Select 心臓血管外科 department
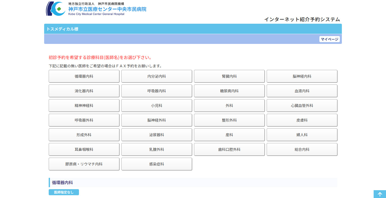 tap(302, 105)
